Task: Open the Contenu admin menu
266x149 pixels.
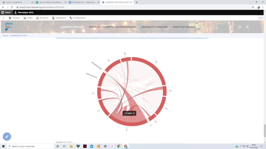Action: pos(14,18)
